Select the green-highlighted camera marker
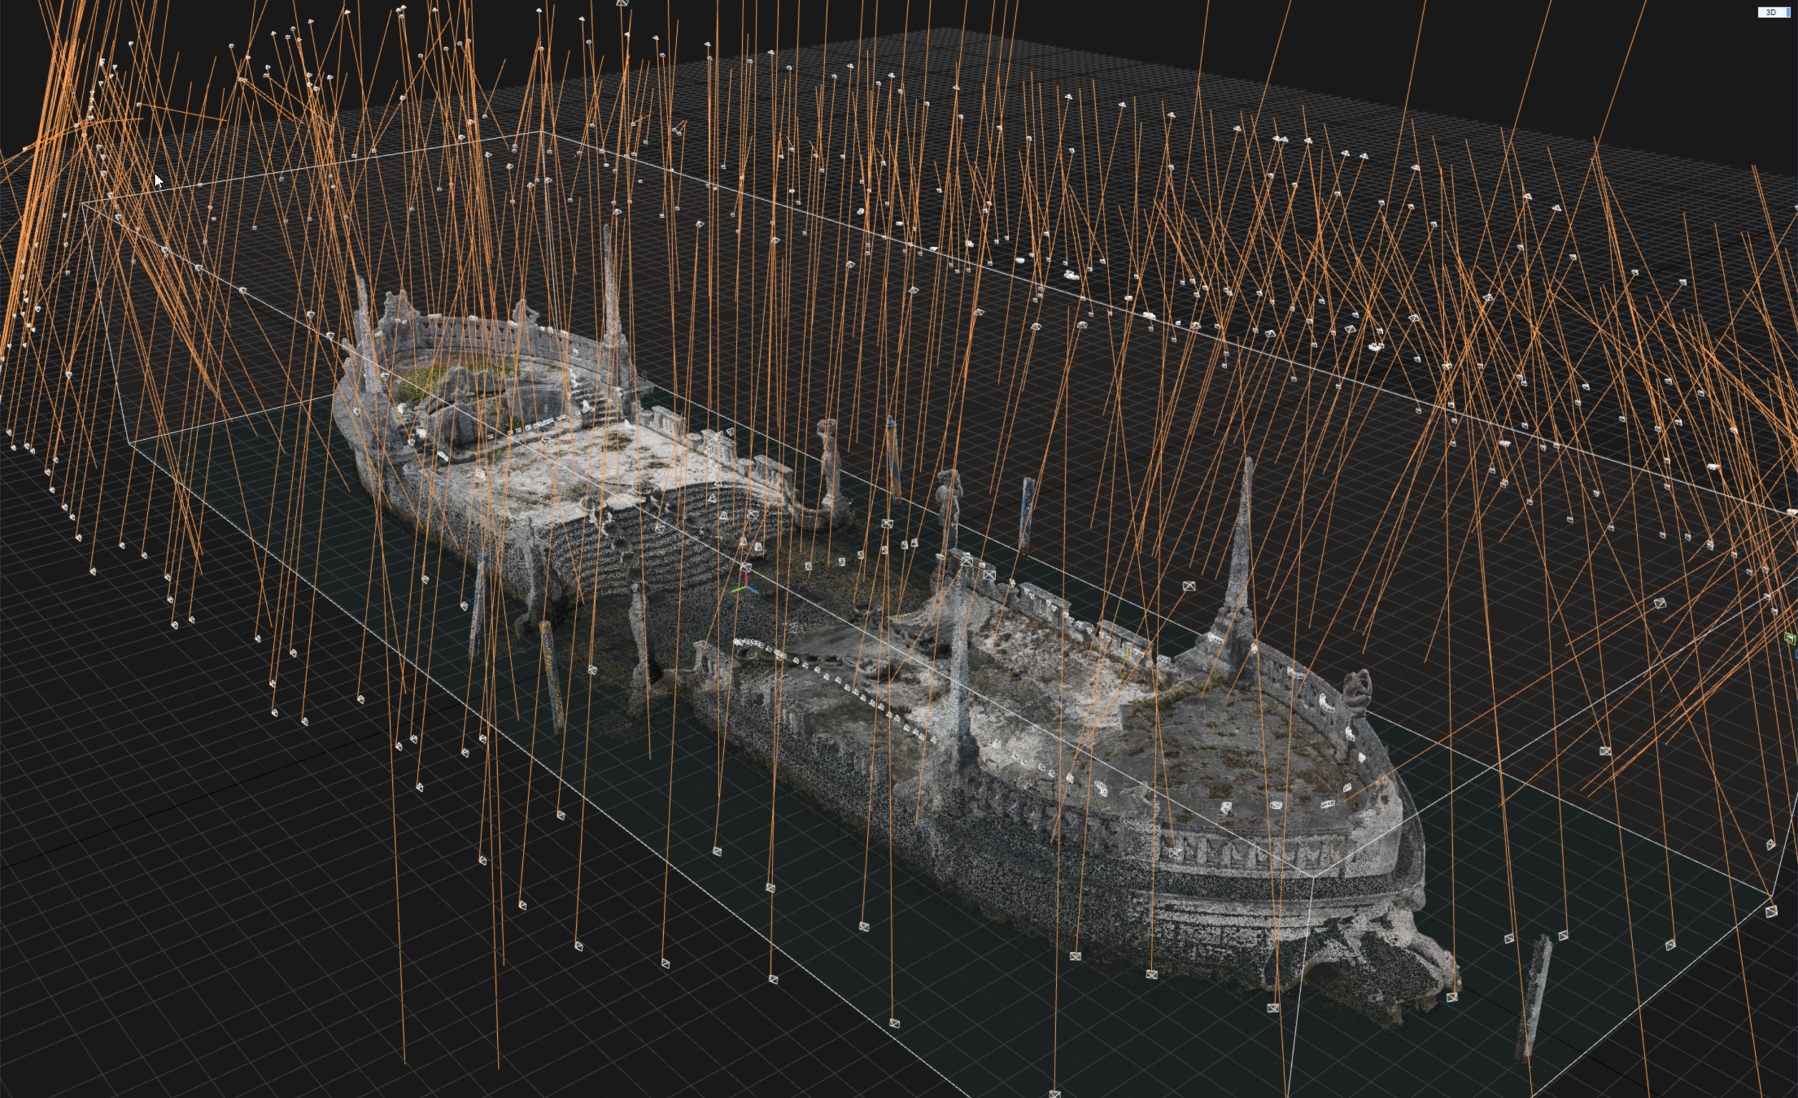 tap(1790, 639)
